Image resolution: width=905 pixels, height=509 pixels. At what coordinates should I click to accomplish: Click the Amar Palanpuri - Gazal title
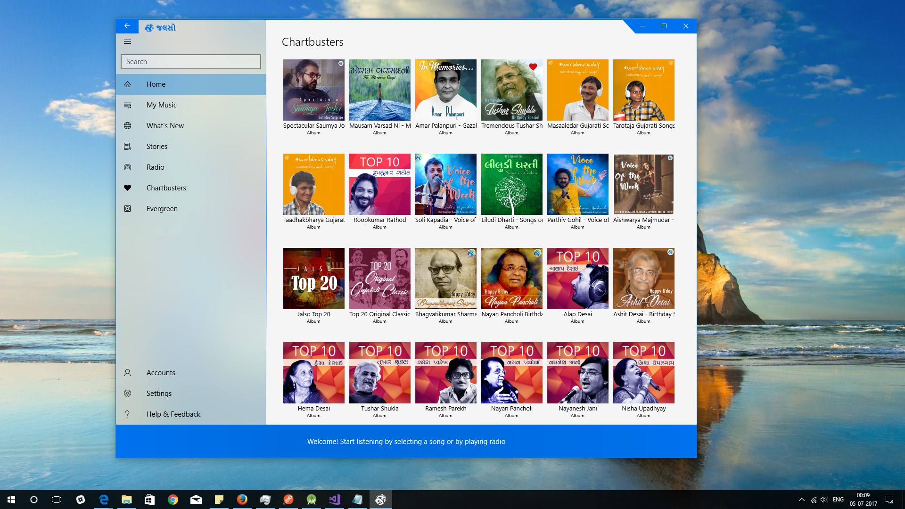click(446, 126)
